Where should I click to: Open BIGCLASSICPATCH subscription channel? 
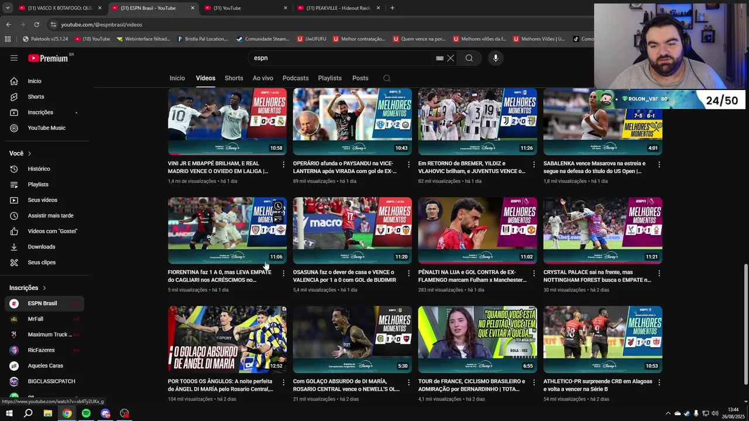point(44,381)
